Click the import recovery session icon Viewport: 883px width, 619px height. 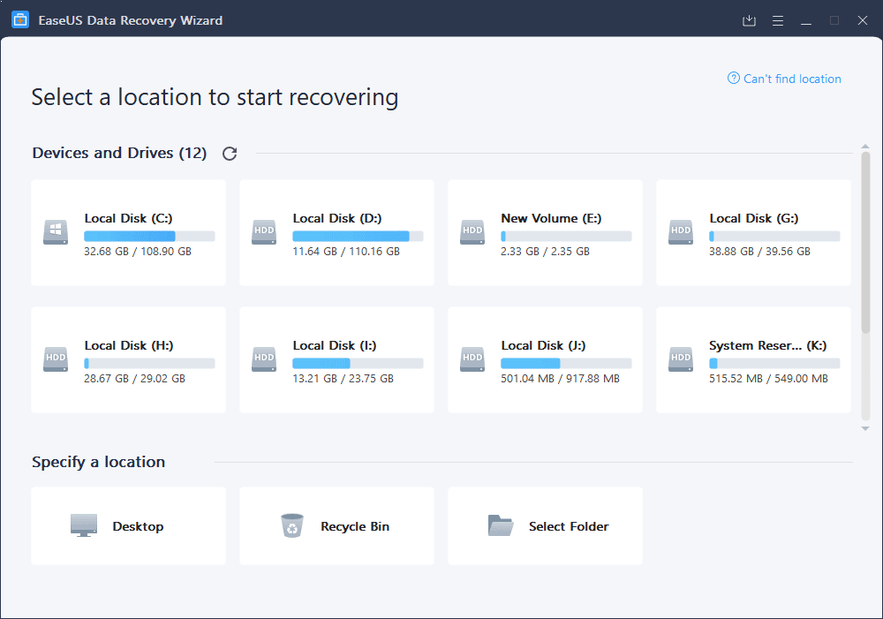749,19
